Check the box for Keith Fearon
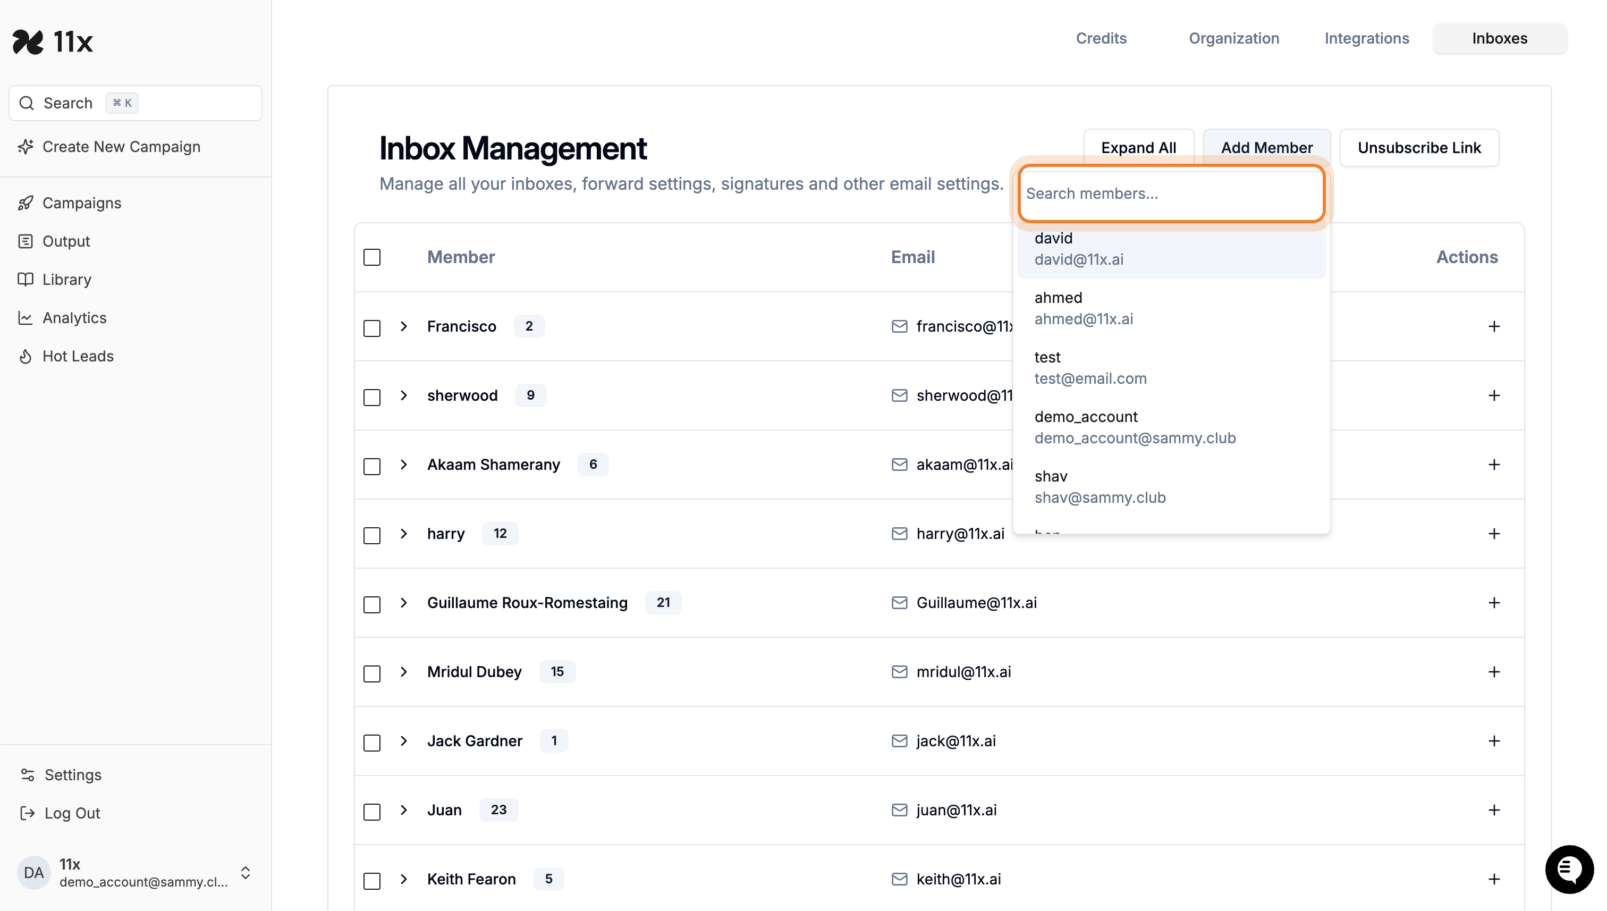The image size is (1607, 911). coord(371,881)
